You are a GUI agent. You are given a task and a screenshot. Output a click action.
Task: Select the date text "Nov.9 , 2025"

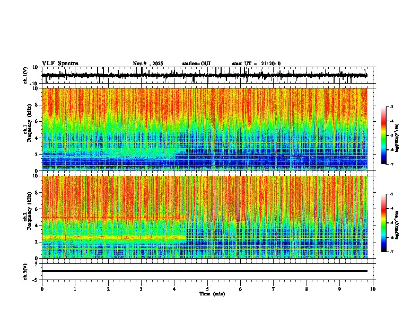[x=148, y=64]
